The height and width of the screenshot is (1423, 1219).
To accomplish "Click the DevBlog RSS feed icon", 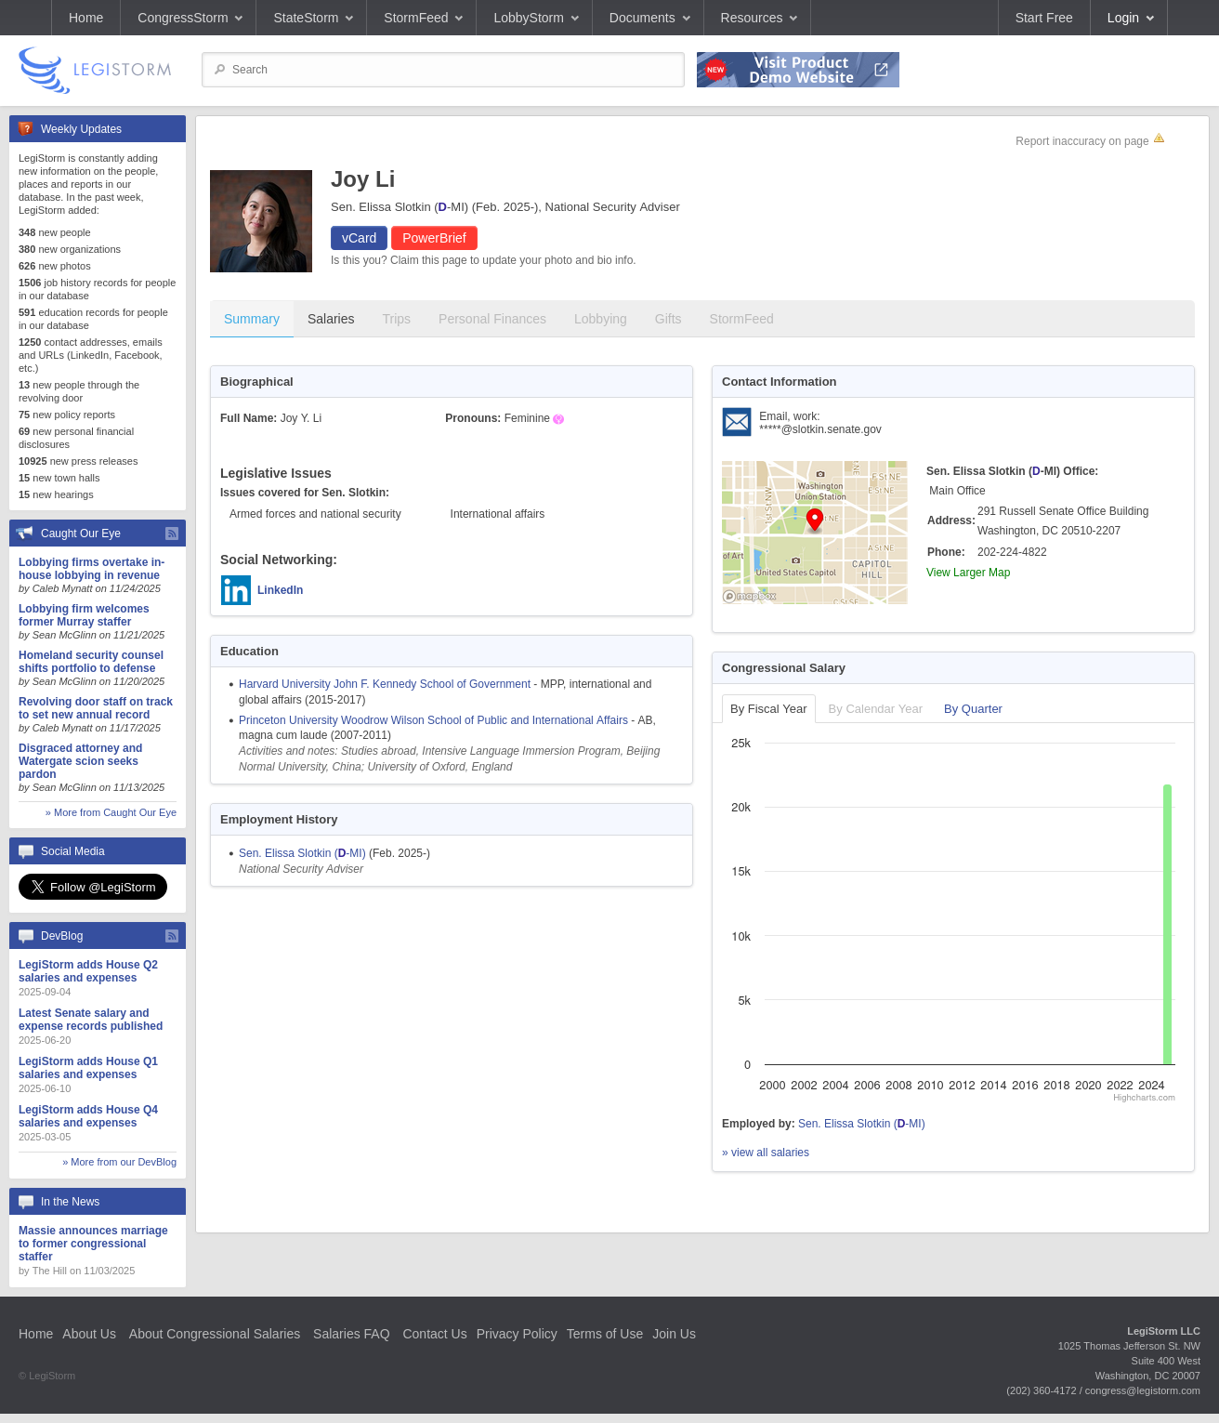I will click(172, 936).
